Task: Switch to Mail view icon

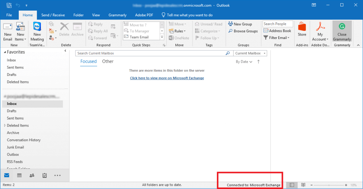Action: coord(7,175)
